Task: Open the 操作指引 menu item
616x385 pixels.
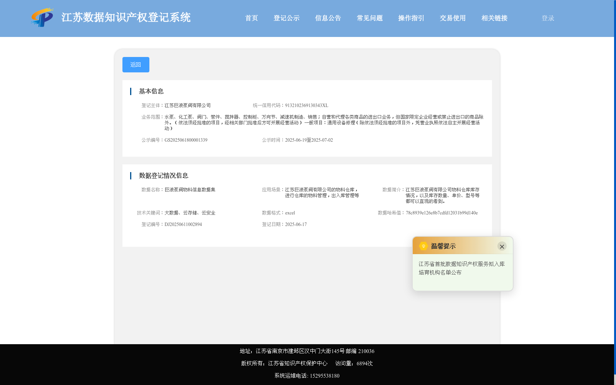Action: click(x=411, y=18)
